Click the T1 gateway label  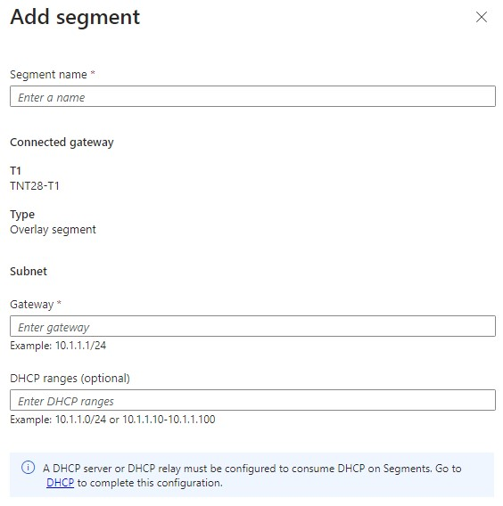point(15,170)
